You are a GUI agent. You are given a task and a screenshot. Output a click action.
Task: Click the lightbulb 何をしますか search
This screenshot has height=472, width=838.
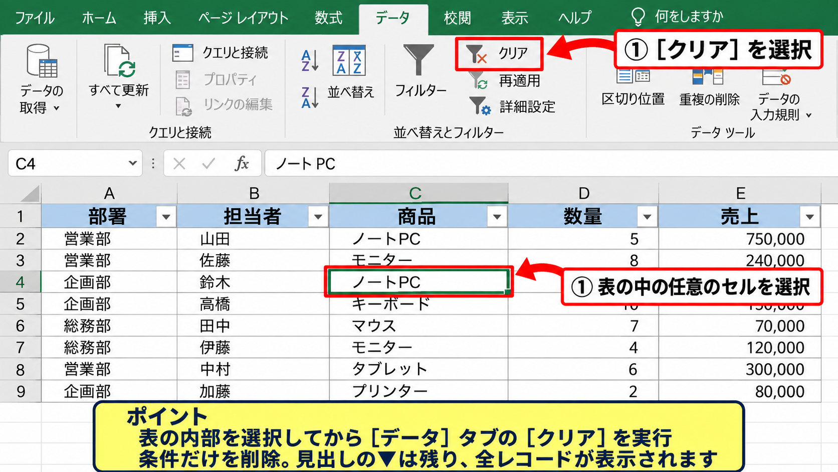click(678, 17)
